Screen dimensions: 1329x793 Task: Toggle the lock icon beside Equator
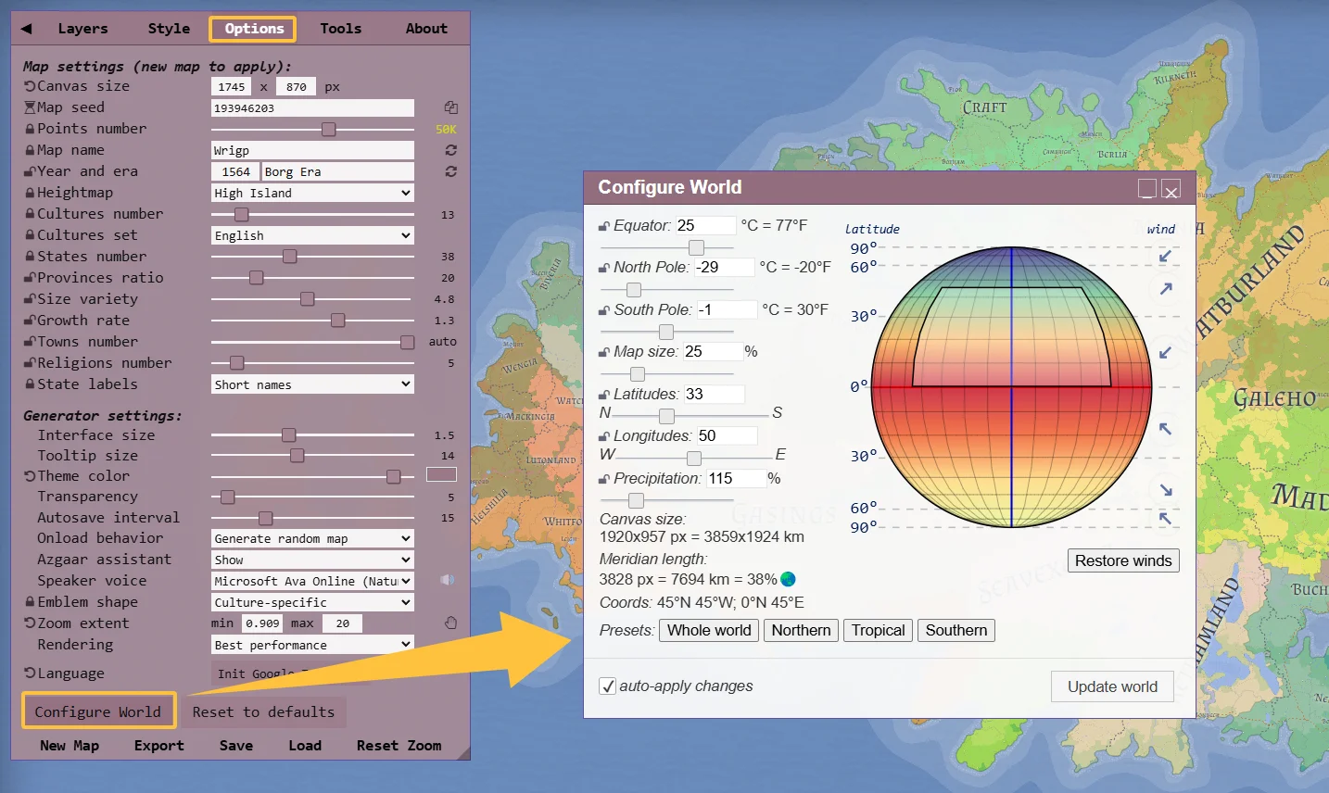(605, 224)
